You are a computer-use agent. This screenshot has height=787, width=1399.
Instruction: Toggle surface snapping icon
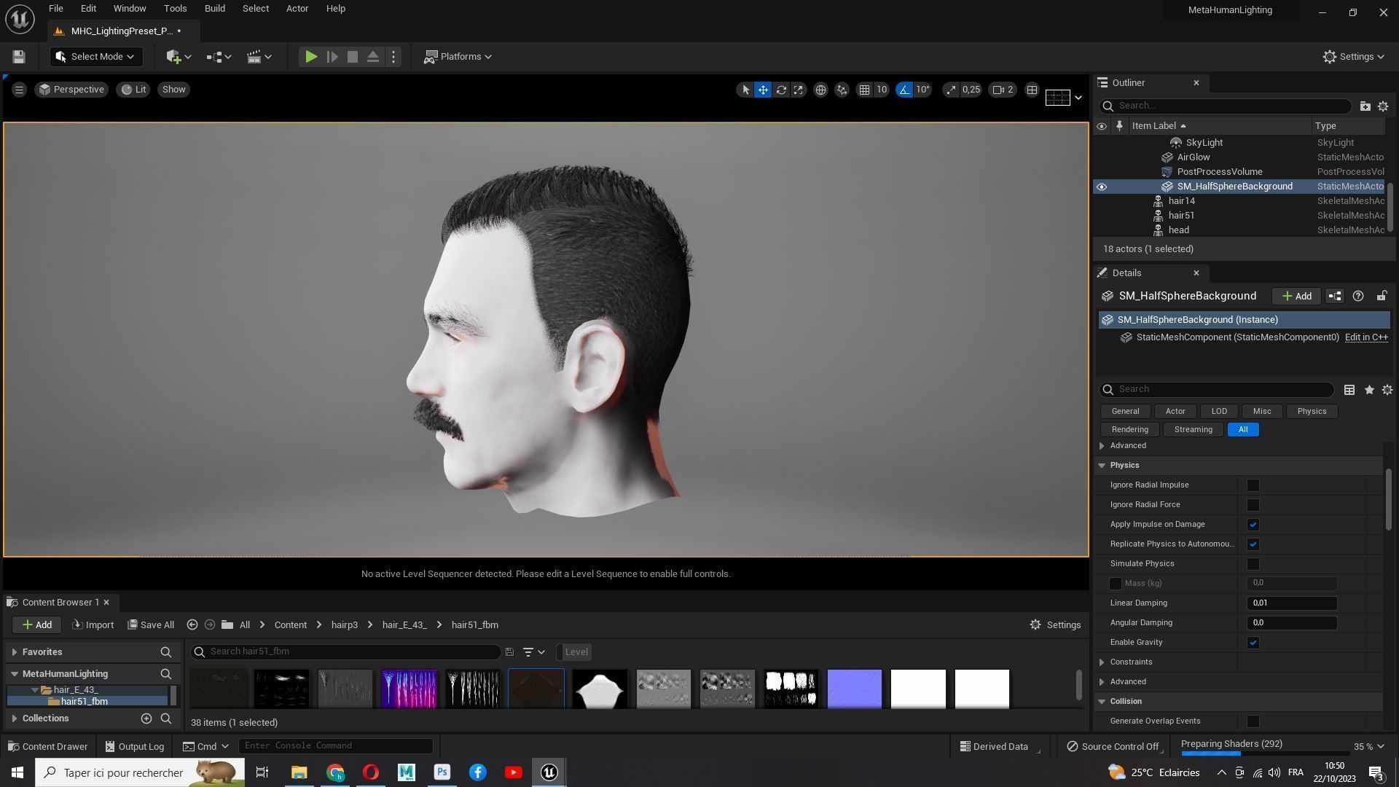(842, 90)
